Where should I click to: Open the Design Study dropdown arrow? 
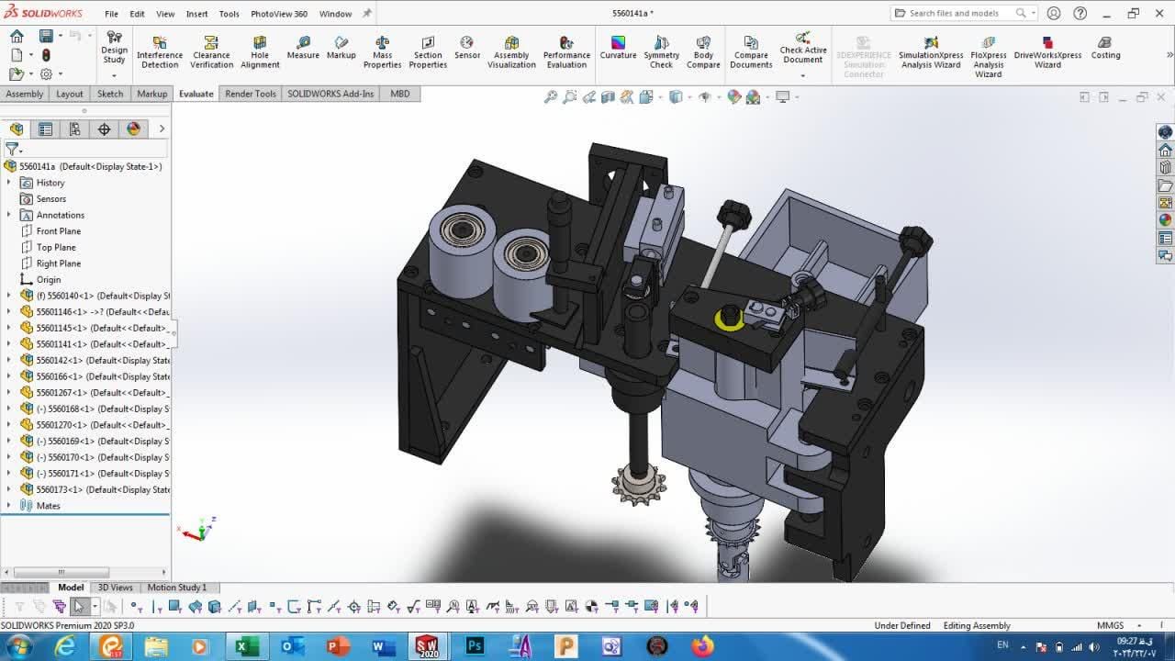[114, 74]
